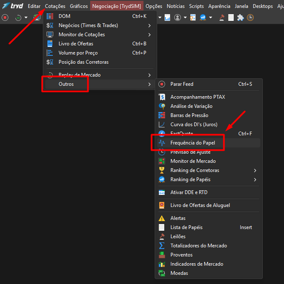Expand the Monitor de Cotações chevron
284x284 pixels.
149,35
